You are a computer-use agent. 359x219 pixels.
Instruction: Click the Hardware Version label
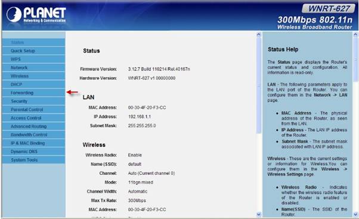click(98, 78)
